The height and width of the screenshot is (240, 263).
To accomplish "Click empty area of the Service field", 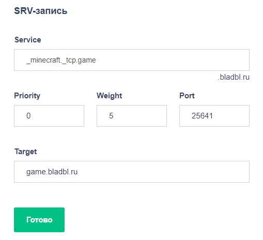I will tap(172, 60).
